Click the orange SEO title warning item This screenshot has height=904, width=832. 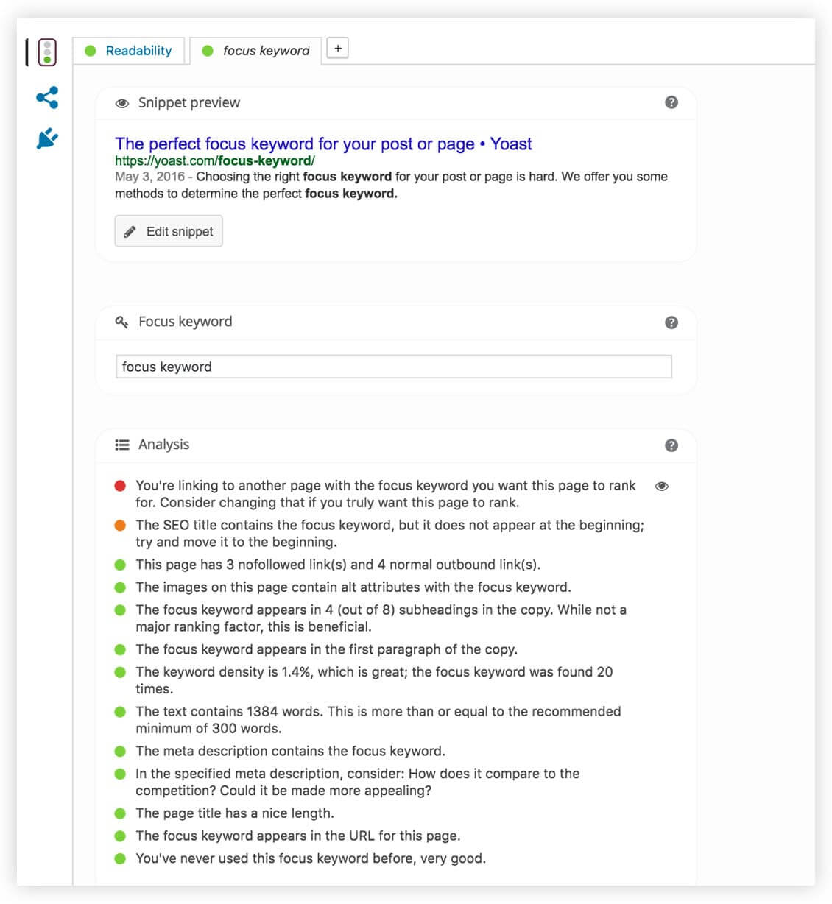389,534
